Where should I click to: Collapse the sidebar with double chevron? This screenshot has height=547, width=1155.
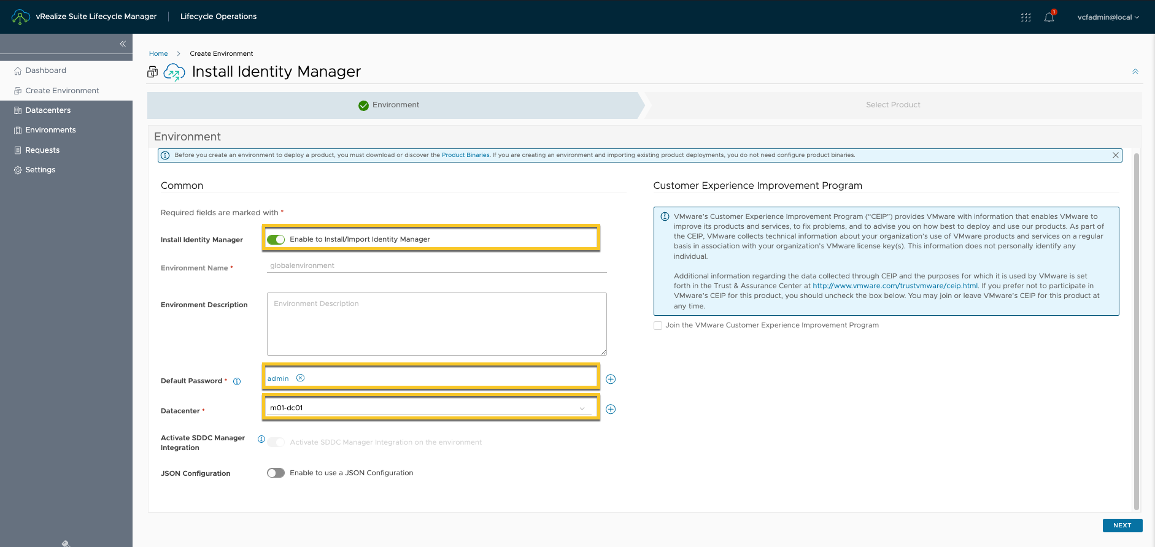coord(123,44)
